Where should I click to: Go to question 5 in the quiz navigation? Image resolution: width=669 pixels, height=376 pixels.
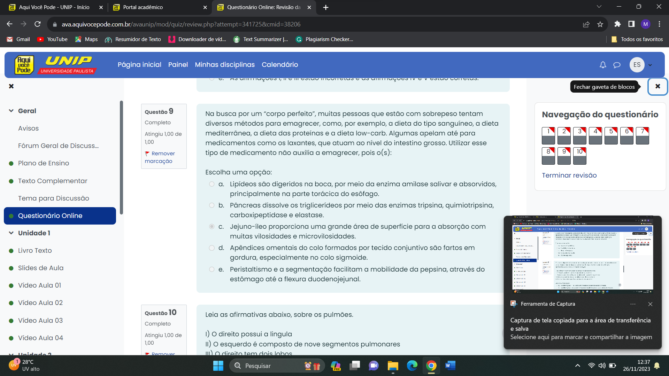pyautogui.click(x=611, y=135)
